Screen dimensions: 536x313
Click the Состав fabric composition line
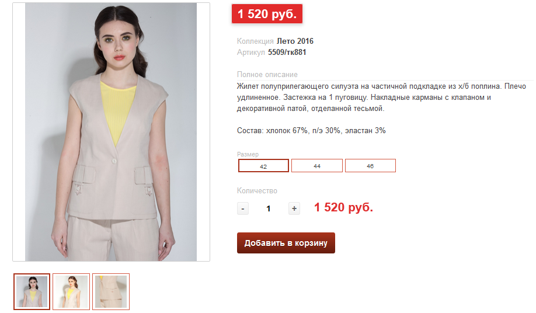(x=311, y=131)
